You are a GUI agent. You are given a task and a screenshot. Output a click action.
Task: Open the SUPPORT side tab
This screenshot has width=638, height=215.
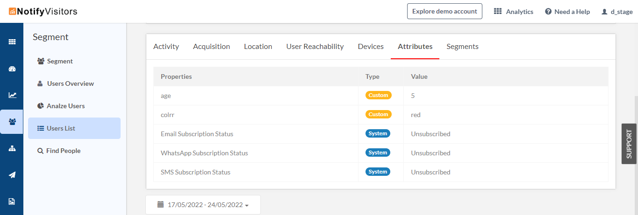pos(629,144)
